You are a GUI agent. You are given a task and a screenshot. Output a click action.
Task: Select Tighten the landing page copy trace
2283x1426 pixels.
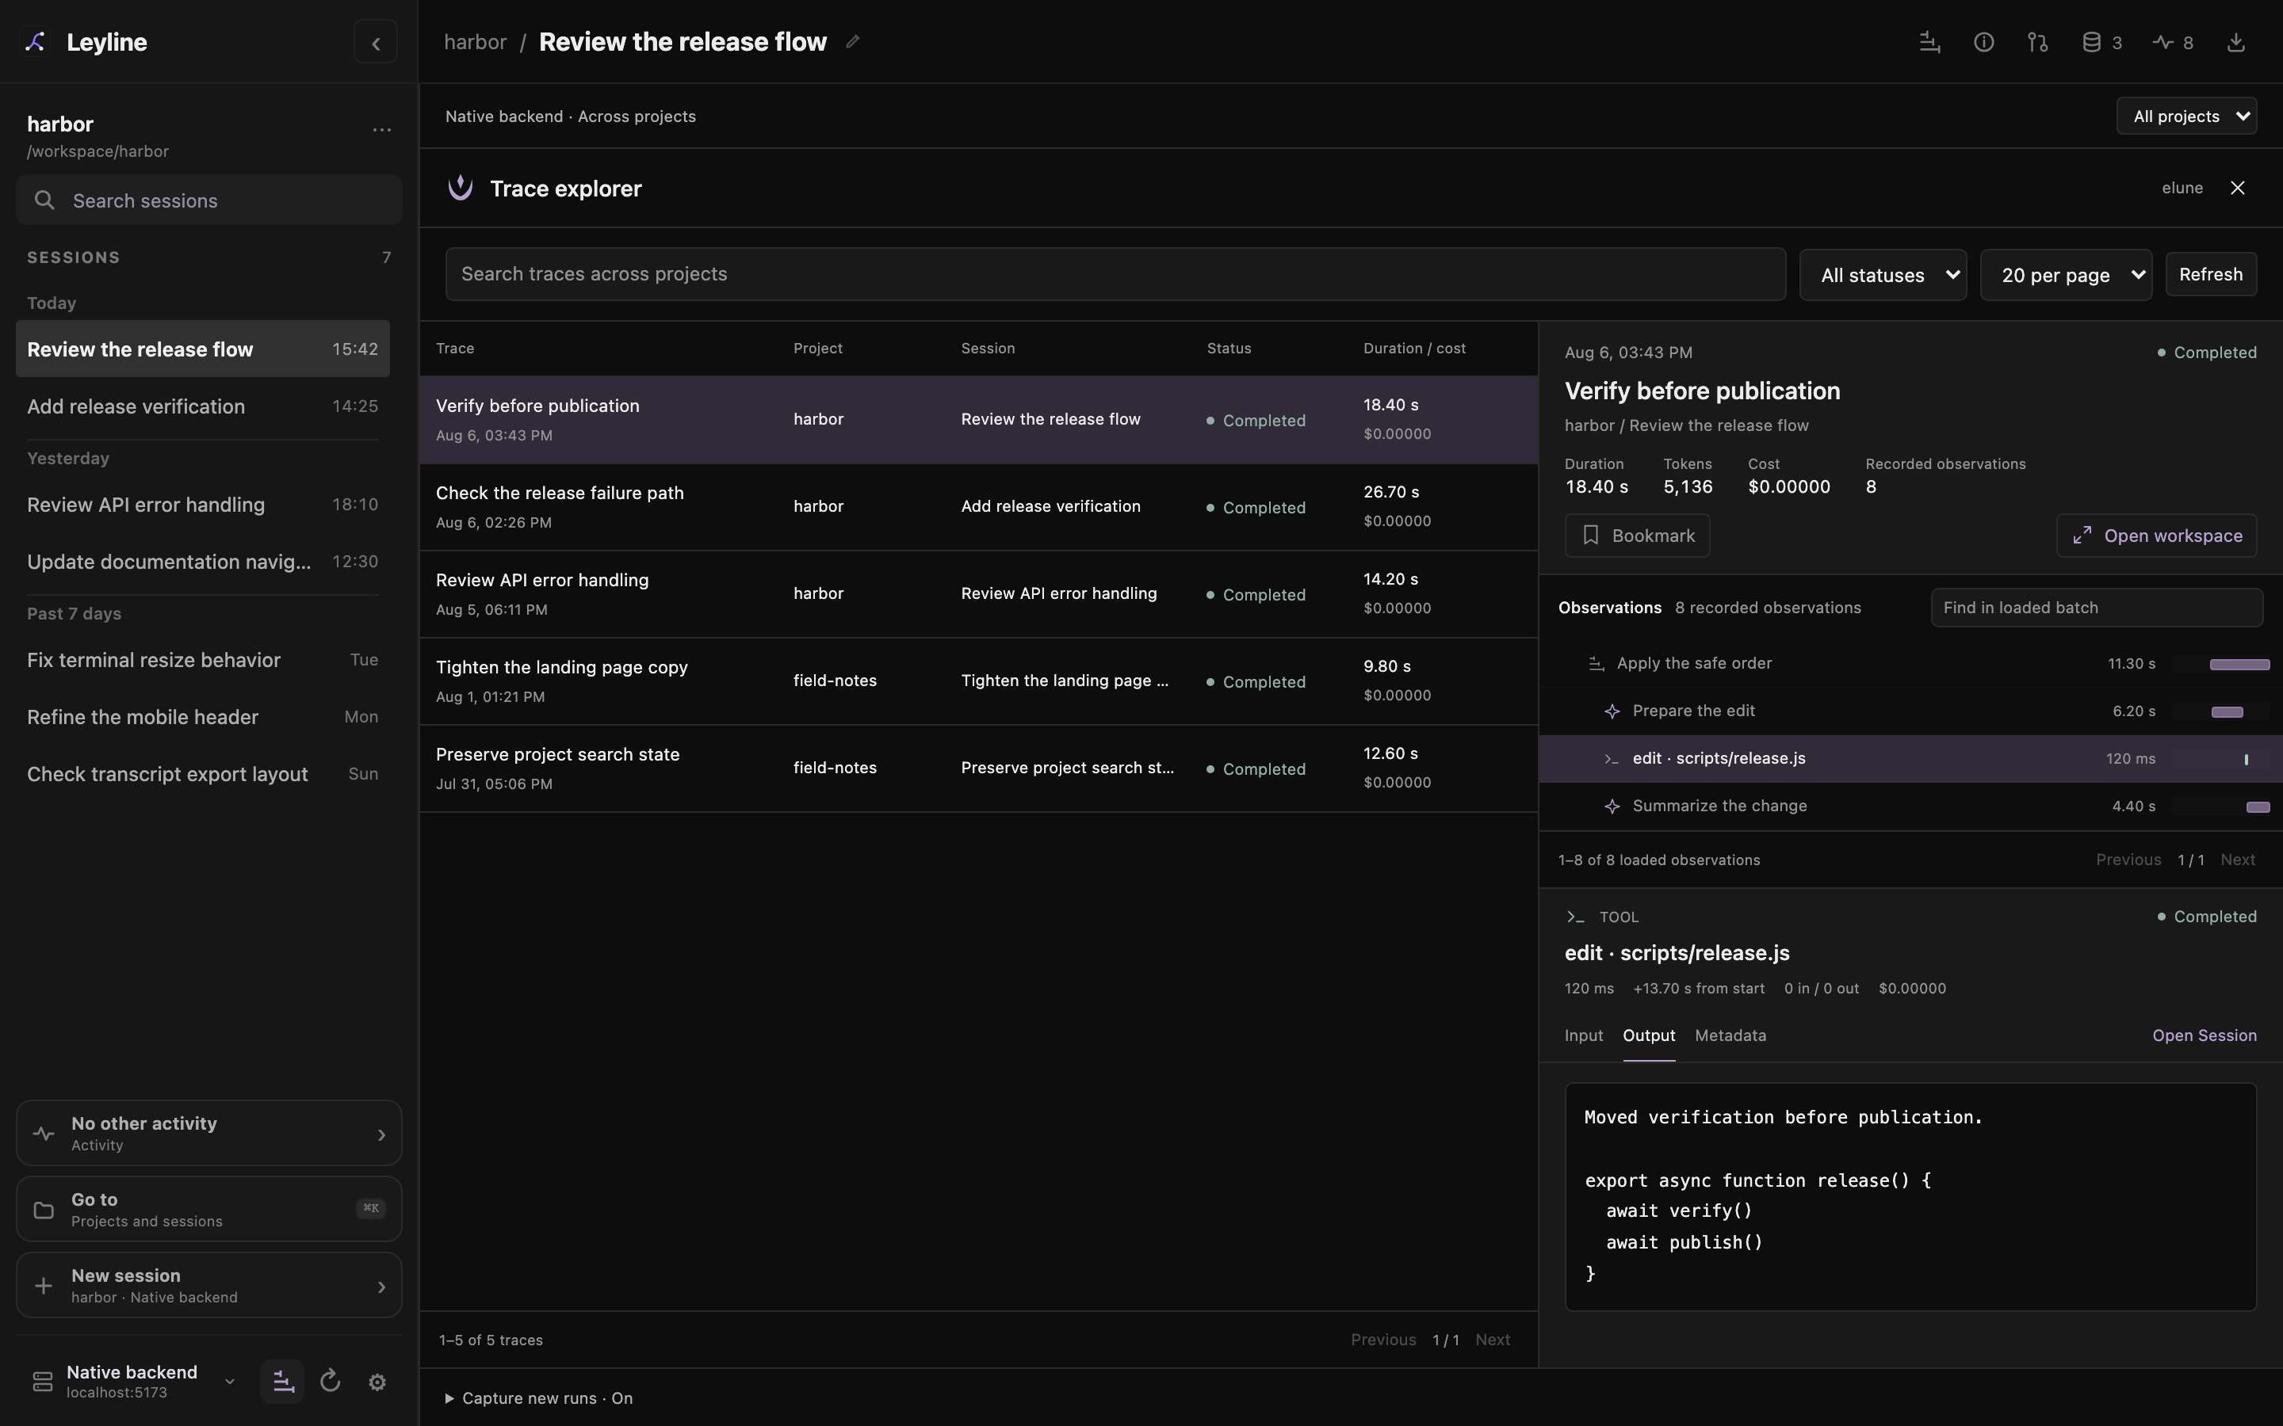pos(978,681)
